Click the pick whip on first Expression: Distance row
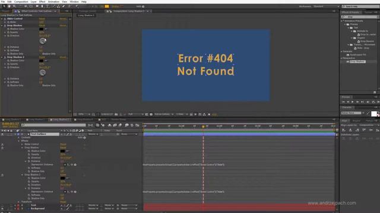Viewport: 380px width, 213px height. pos(72,164)
